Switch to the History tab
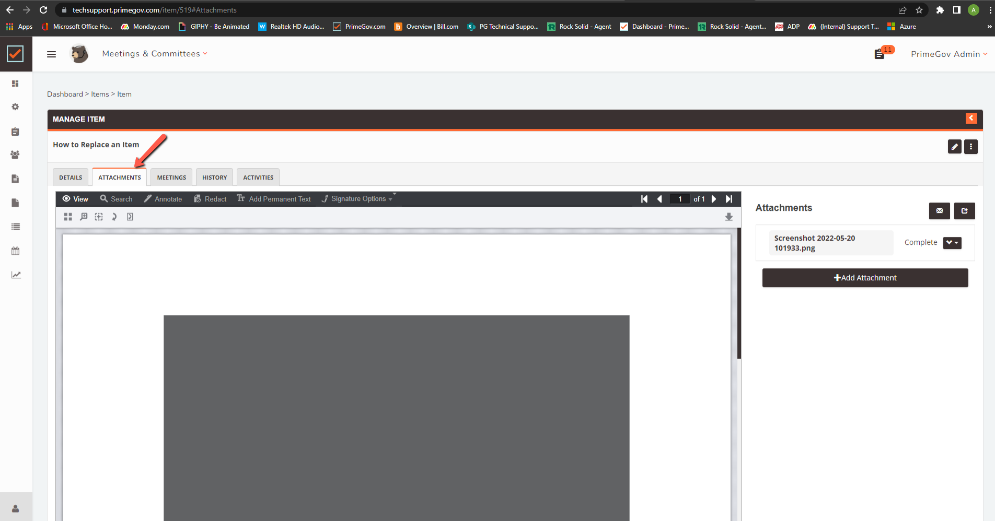 tap(215, 177)
